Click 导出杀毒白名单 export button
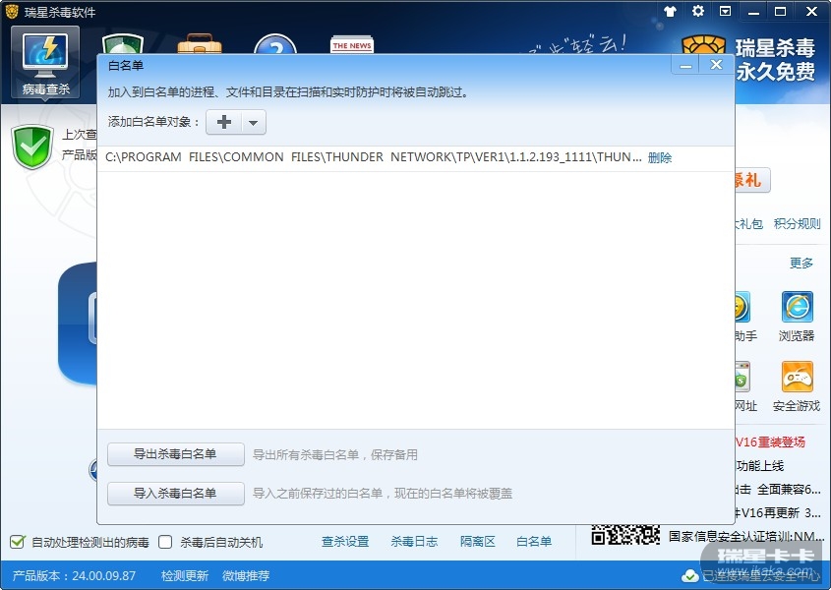 (x=175, y=454)
